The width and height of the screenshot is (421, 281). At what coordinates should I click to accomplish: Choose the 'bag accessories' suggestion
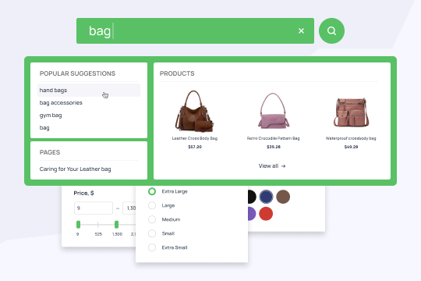pos(61,103)
